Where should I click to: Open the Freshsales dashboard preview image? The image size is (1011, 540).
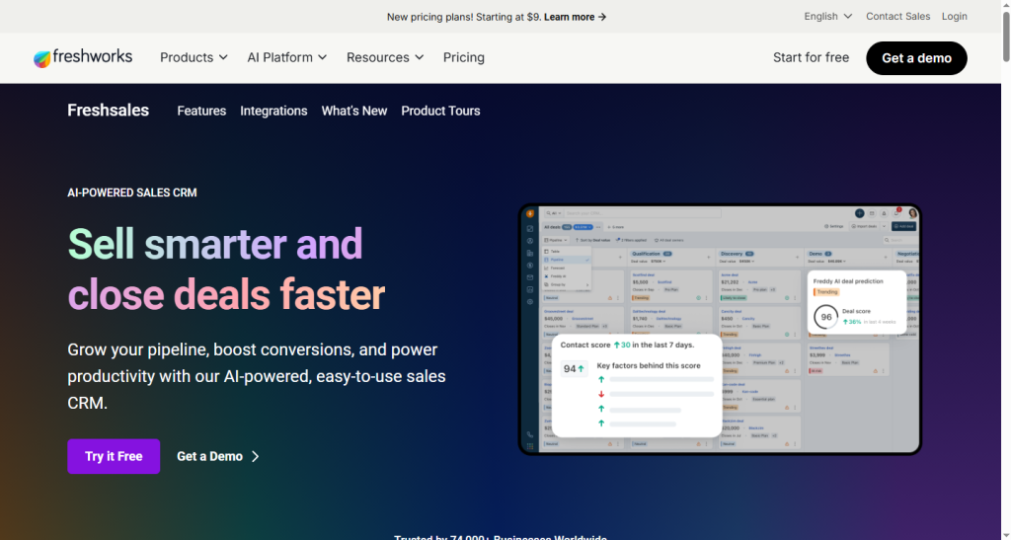pos(720,330)
